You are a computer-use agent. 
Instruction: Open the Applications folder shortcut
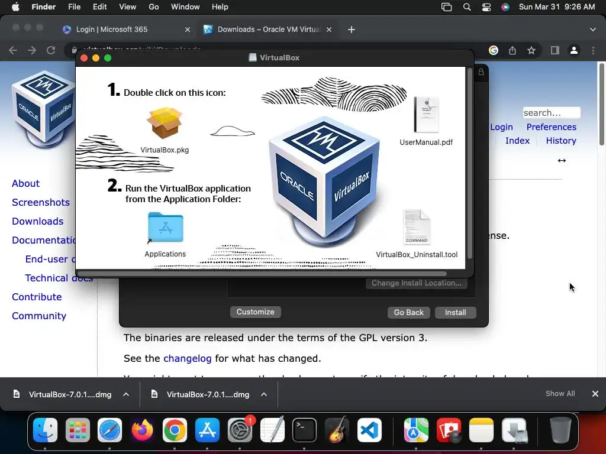coord(165,228)
